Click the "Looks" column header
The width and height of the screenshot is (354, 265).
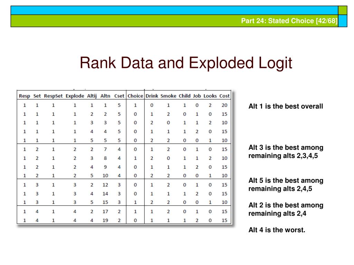click(x=210, y=96)
